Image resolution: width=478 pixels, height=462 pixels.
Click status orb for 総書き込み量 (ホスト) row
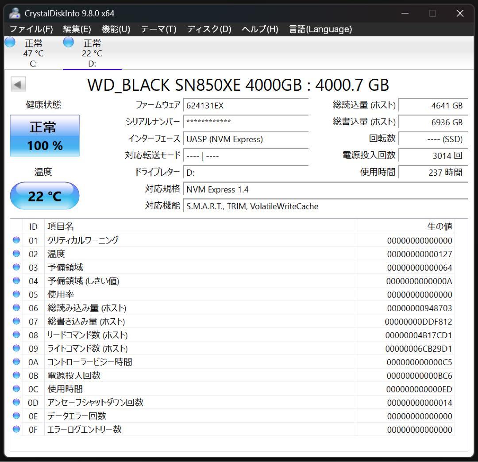pos(16,321)
